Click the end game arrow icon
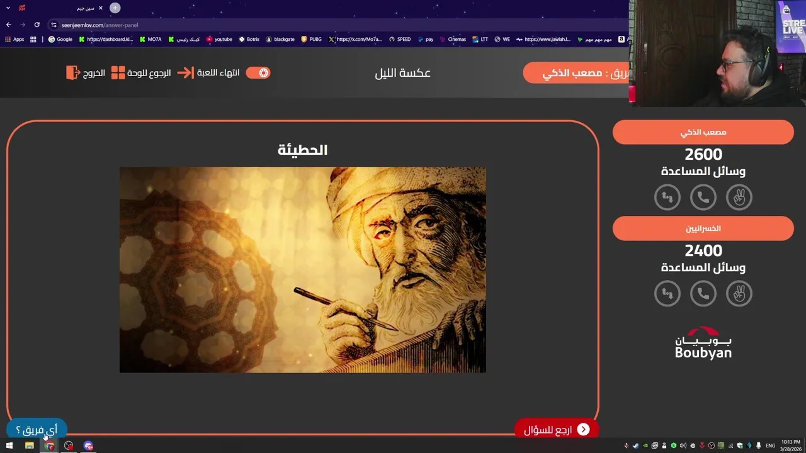This screenshot has height=453, width=806. point(185,72)
